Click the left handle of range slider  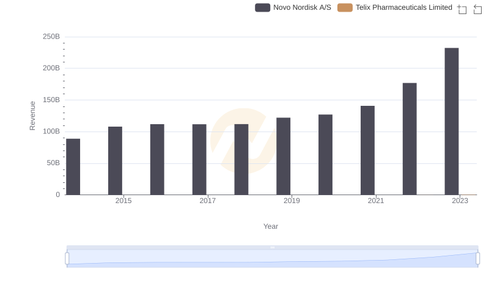(67, 259)
